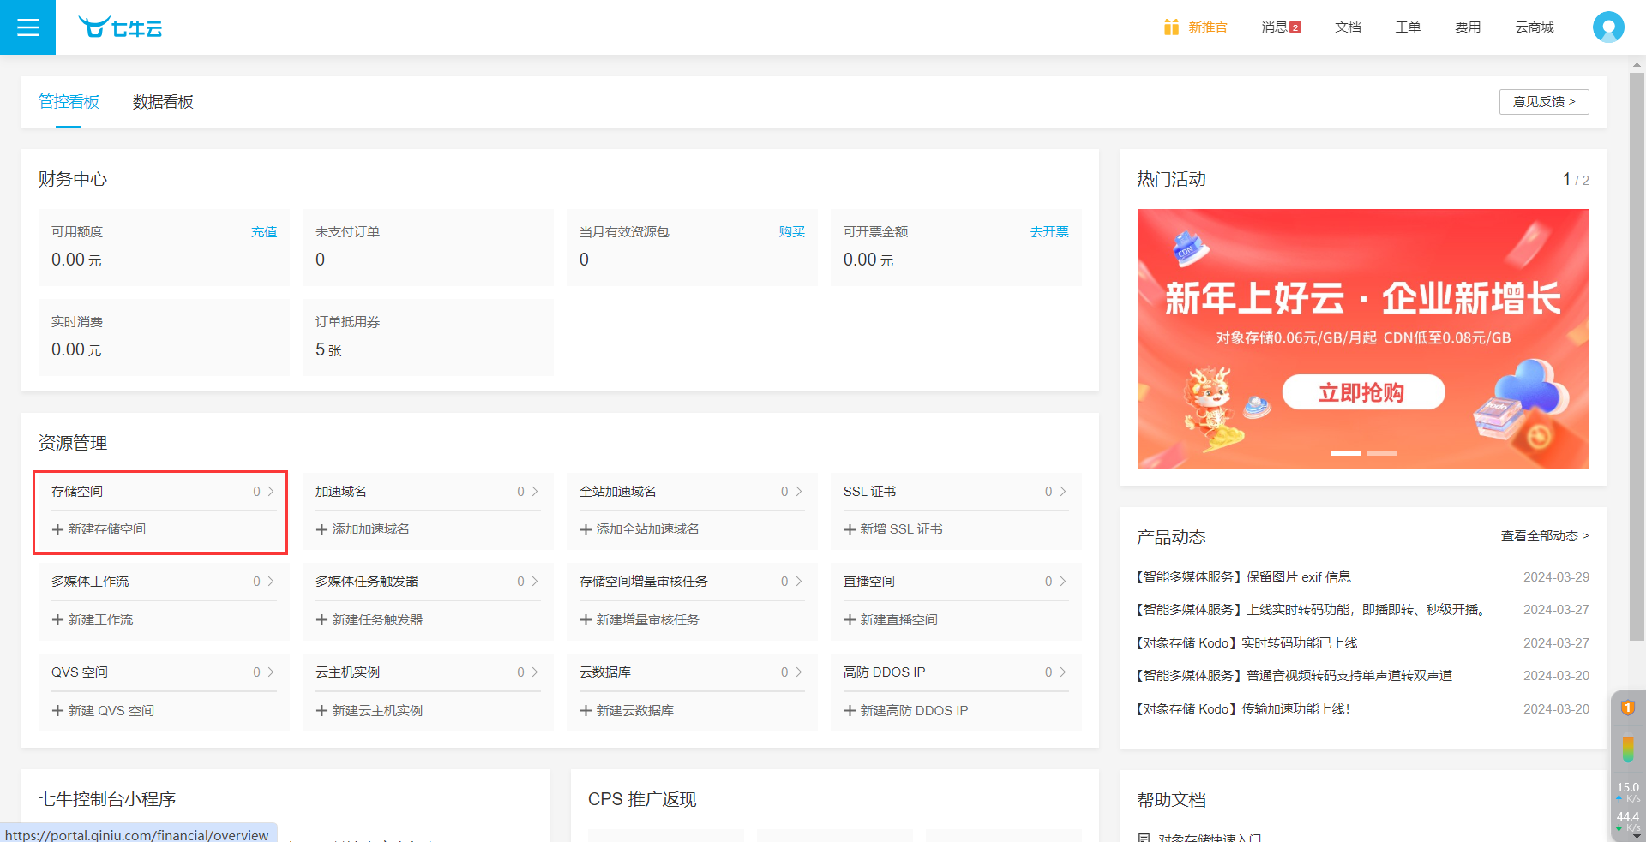Open 文档 in the top menu
The height and width of the screenshot is (842, 1646).
coord(1348,27)
